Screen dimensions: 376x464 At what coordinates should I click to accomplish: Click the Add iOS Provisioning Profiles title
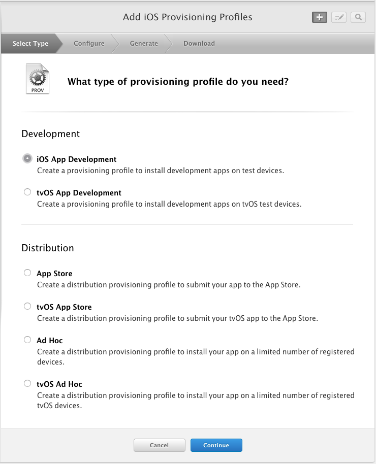point(187,17)
